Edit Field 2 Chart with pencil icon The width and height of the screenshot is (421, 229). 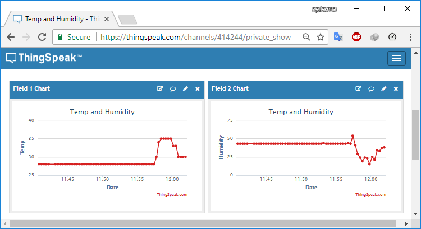384,88
